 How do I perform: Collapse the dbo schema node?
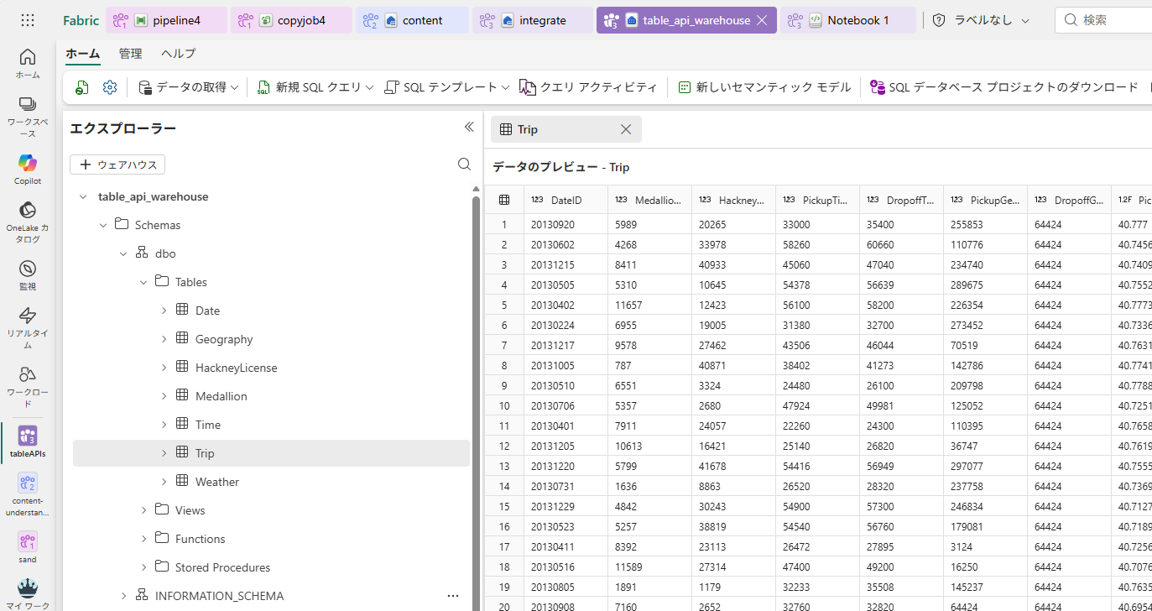(122, 253)
